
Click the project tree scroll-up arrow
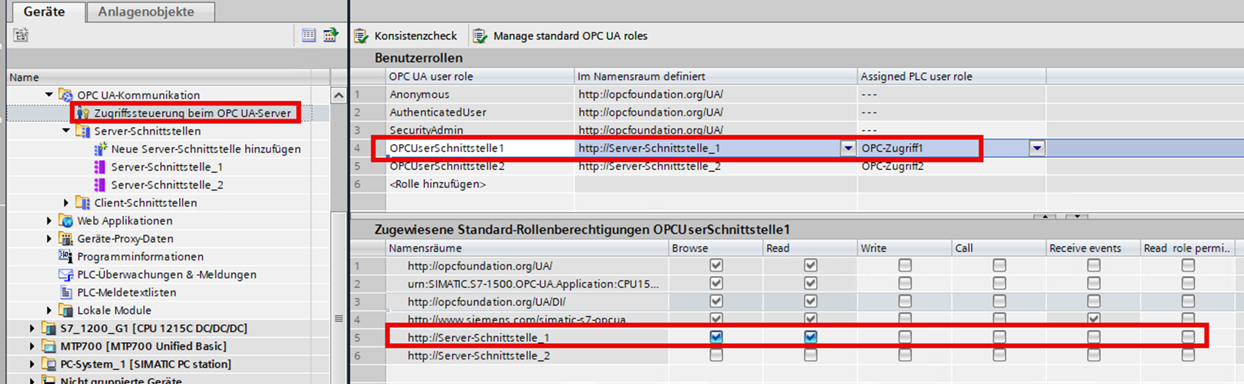click(338, 95)
